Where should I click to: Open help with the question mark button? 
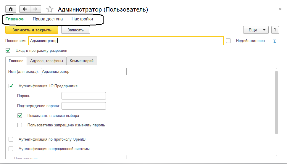[275, 30]
